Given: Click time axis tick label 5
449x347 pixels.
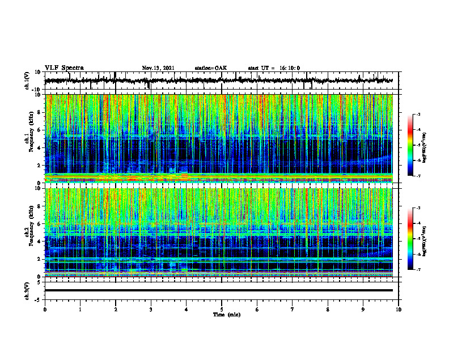Looking at the screenshot, I should click(222, 310).
